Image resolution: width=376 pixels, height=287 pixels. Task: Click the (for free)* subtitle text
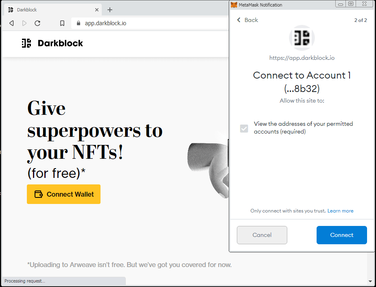[56, 173]
